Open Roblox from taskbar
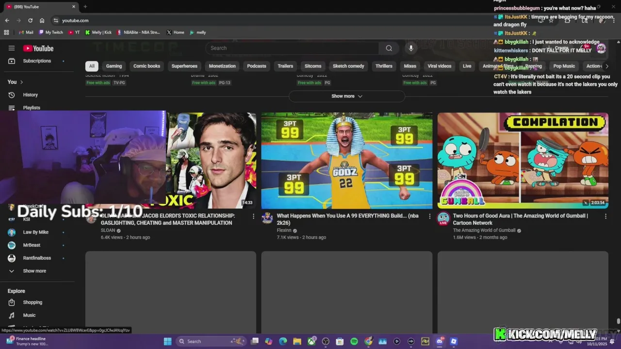621x349 pixels. [x=454, y=341]
